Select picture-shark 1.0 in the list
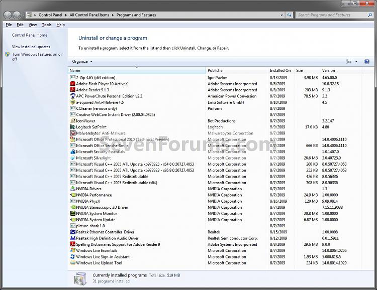377x290 pixels. (x=216, y=226)
